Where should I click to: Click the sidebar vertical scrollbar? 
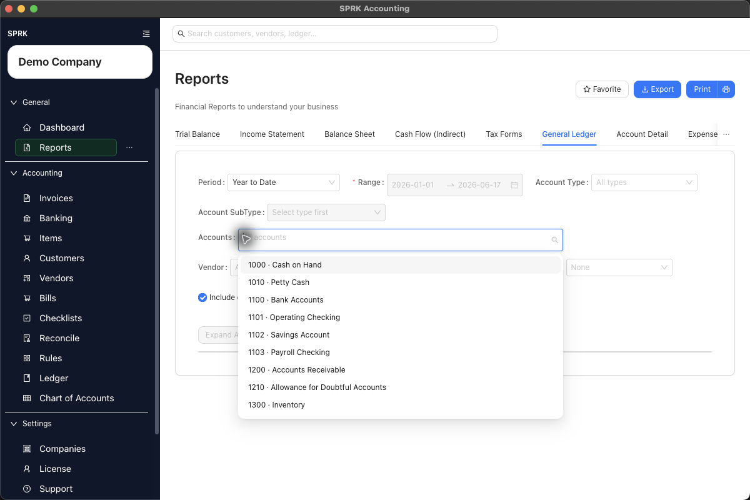pyautogui.click(x=157, y=261)
